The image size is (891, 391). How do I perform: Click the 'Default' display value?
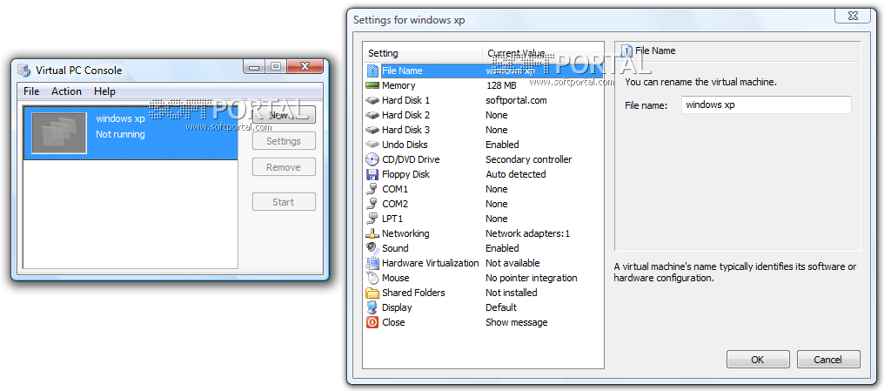[501, 307]
